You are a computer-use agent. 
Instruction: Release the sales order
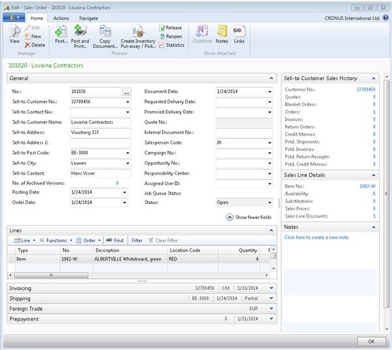coord(171,27)
